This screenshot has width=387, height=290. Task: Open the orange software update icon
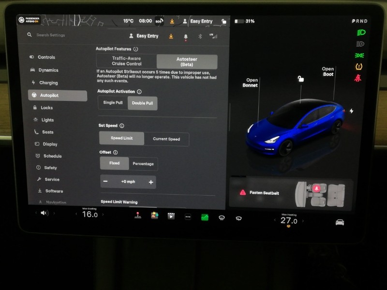pos(171,21)
